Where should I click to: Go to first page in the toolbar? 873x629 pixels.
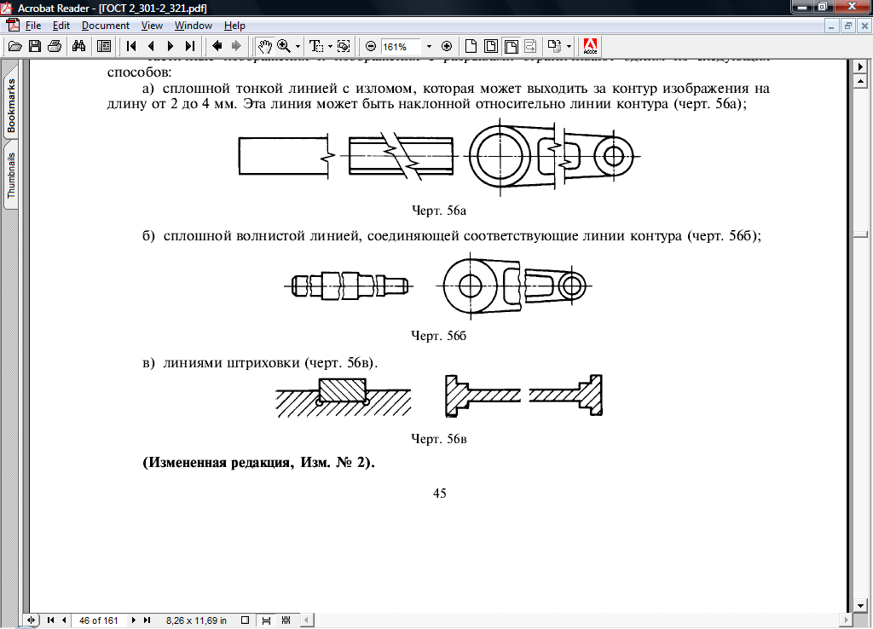click(x=131, y=46)
